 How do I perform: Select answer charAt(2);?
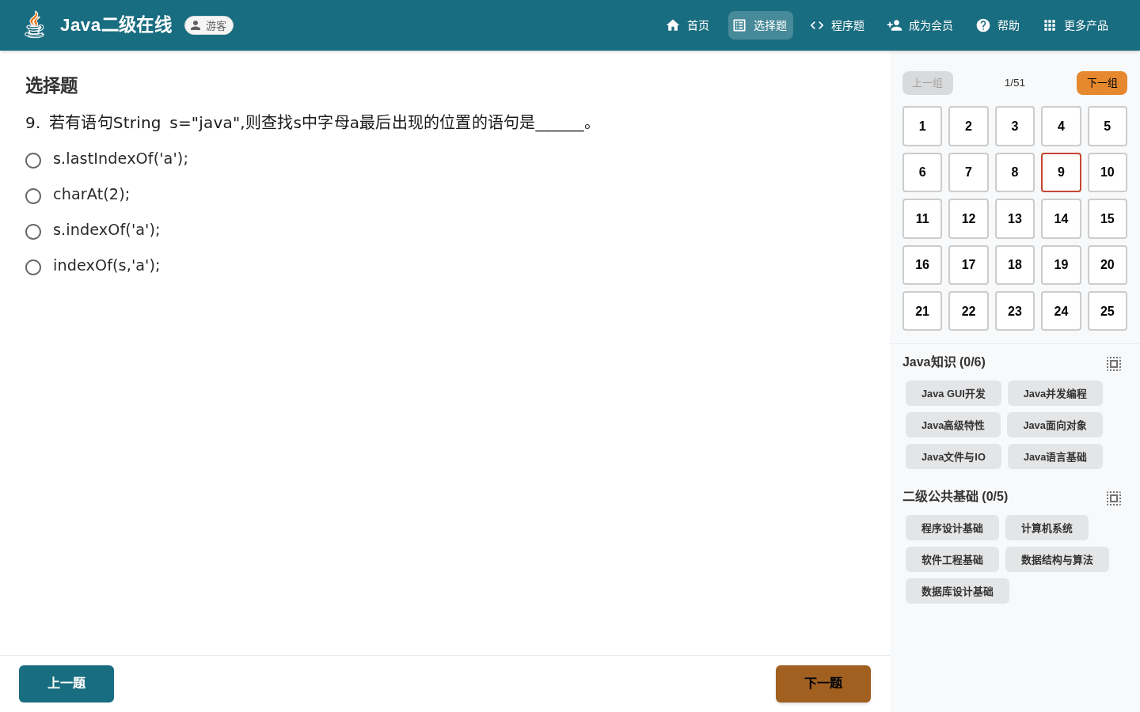point(33,196)
